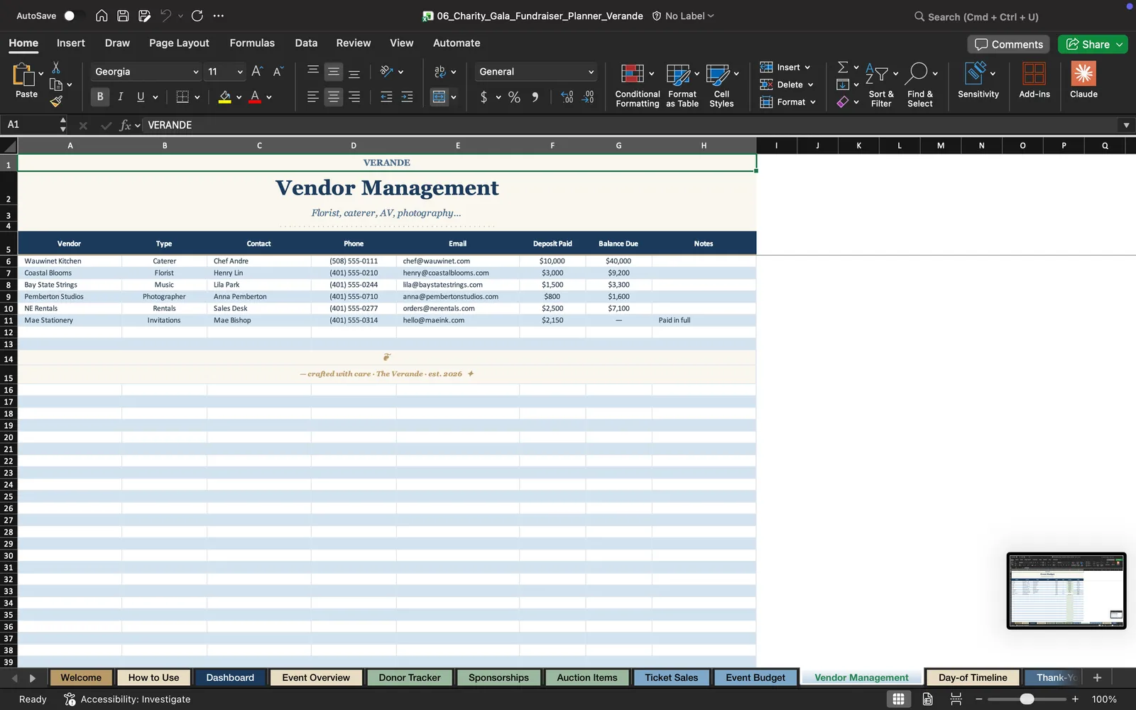The image size is (1136, 710).
Task: Toggle Italic formatting
Action: [120, 97]
